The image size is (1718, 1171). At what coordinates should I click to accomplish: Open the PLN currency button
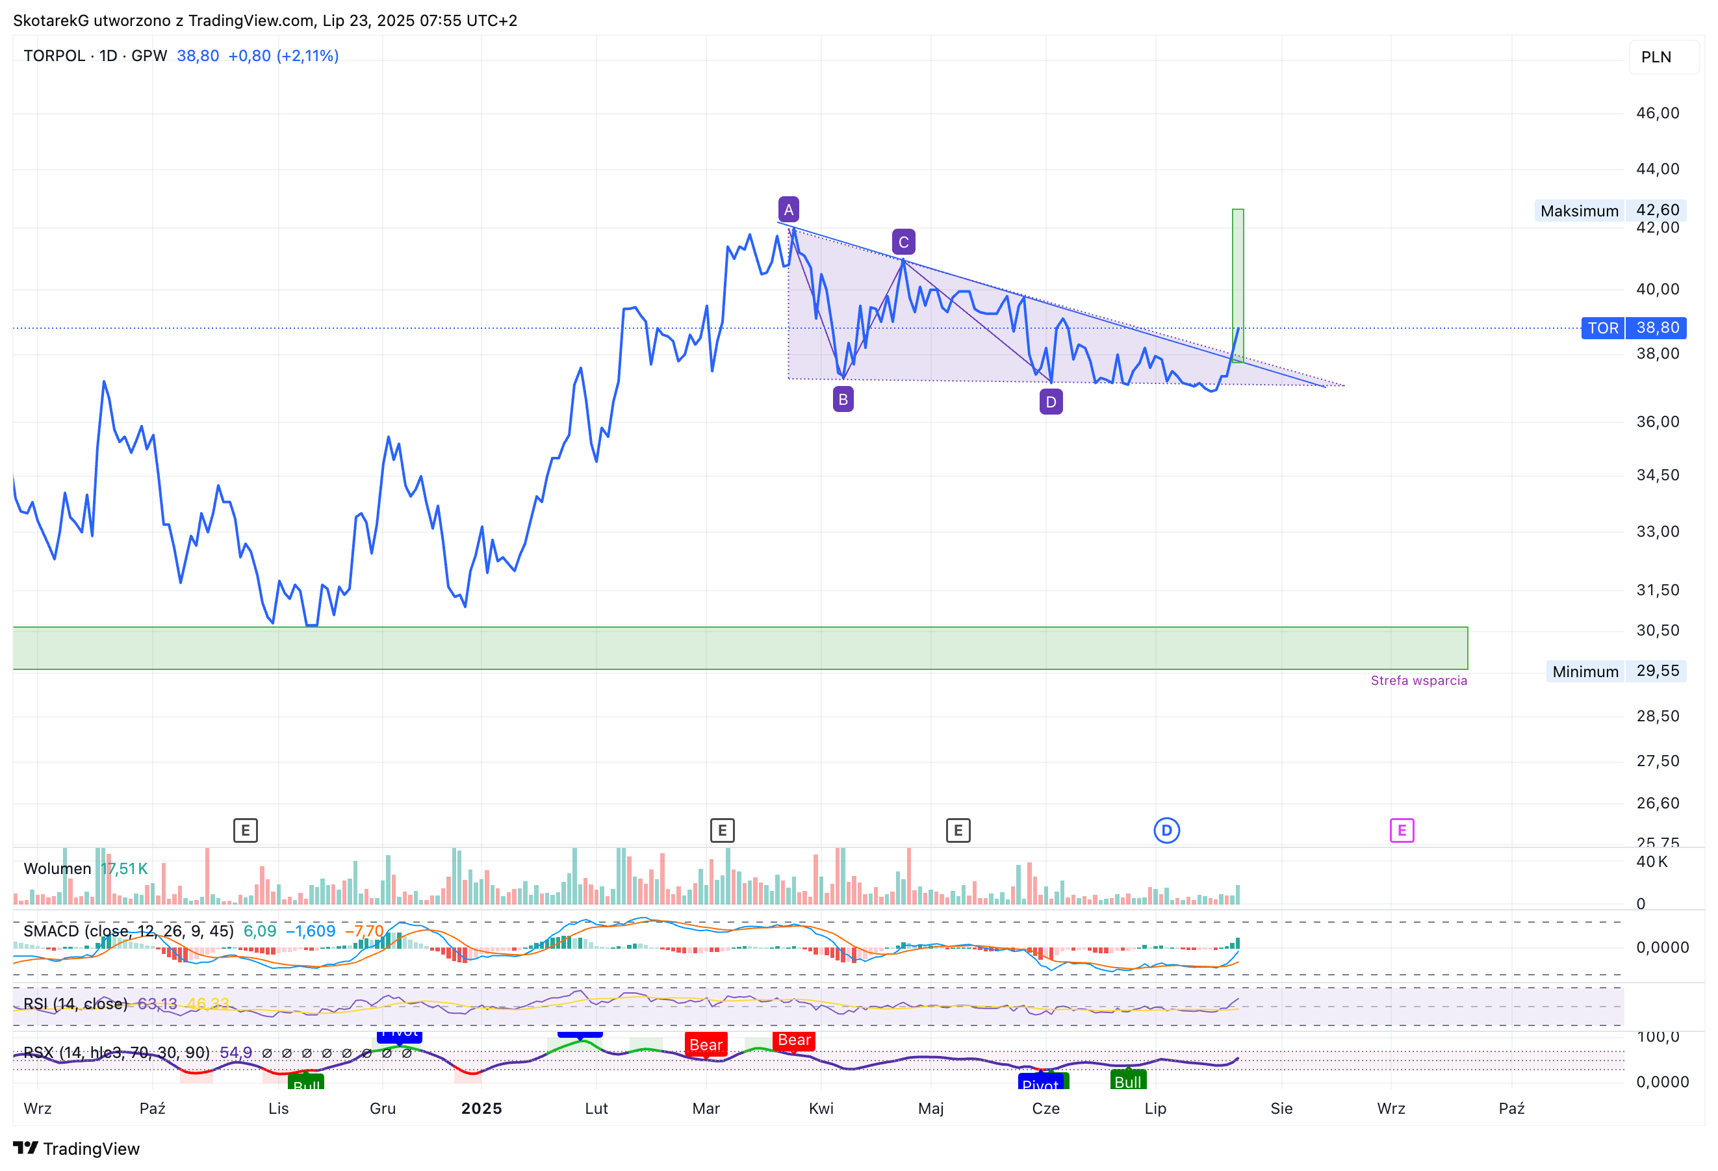pyautogui.click(x=1663, y=57)
